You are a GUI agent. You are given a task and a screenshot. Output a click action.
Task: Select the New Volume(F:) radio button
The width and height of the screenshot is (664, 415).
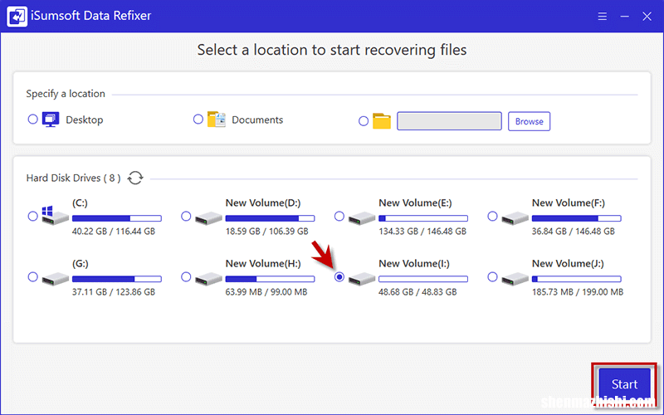click(492, 217)
